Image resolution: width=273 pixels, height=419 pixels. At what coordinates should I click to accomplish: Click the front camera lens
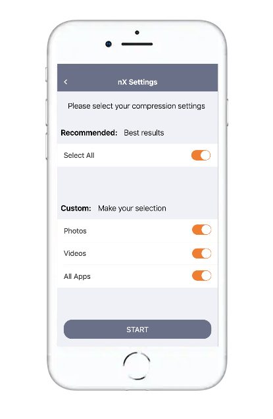click(x=109, y=44)
